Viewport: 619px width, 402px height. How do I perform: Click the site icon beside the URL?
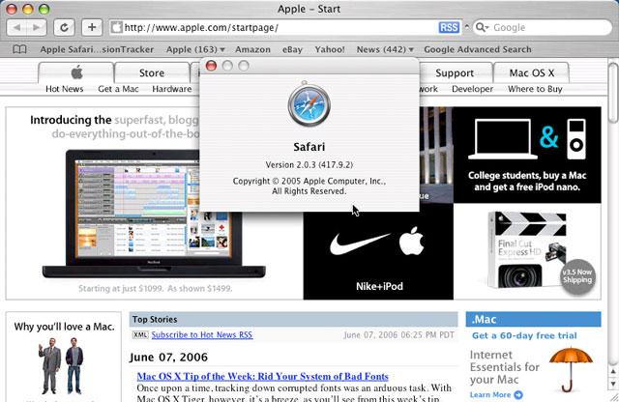pyautogui.click(x=116, y=28)
